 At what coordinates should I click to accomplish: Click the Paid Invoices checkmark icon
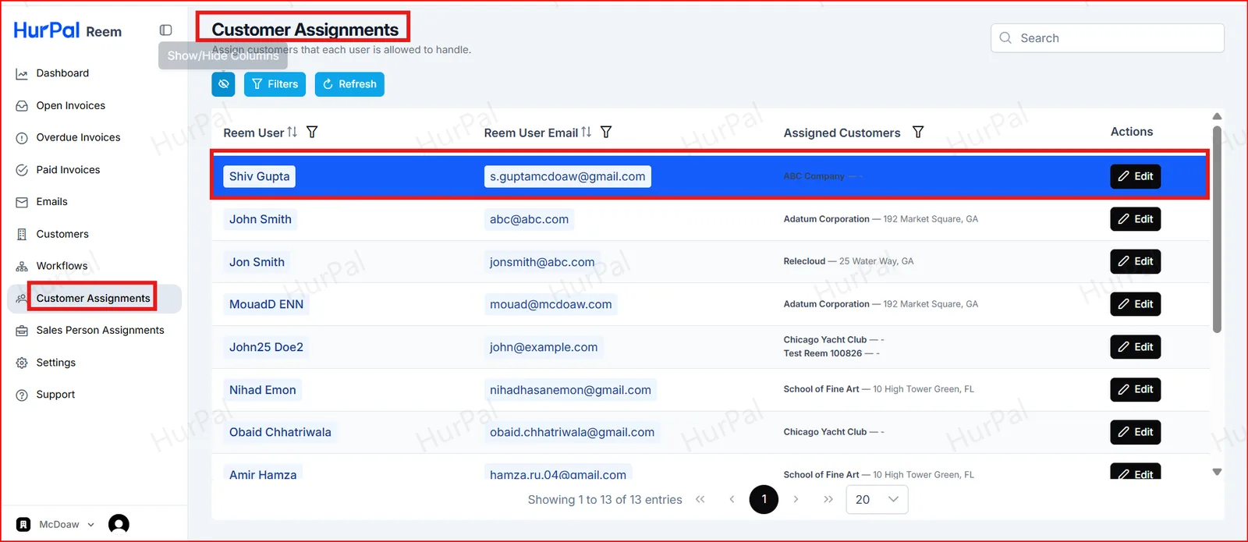[22, 170]
